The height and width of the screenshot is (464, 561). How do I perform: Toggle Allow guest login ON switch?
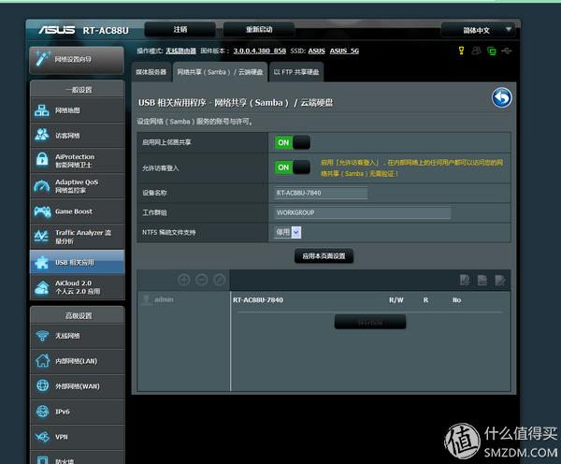[292, 167]
